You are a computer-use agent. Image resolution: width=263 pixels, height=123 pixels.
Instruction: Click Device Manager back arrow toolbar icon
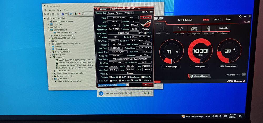[x=45, y=14]
